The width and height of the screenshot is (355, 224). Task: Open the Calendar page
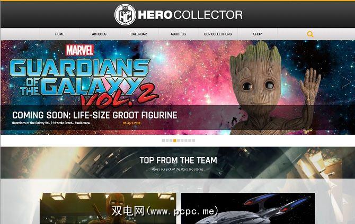(139, 34)
